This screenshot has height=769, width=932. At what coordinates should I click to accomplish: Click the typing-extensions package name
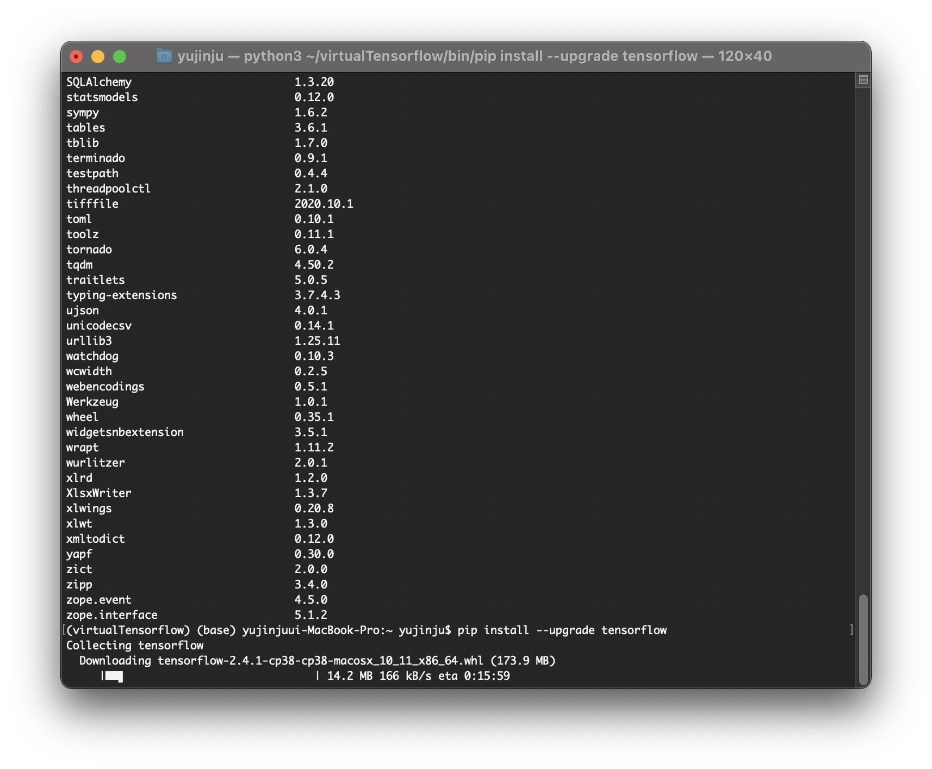[121, 295]
